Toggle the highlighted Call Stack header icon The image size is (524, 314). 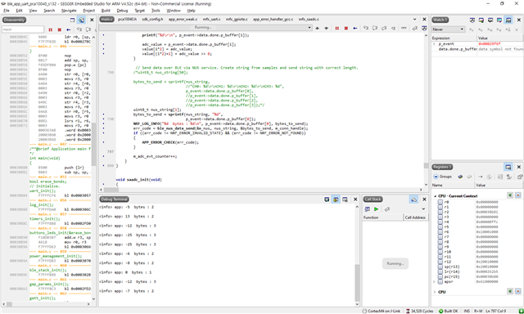pyautogui.click(x=413, y=200)
